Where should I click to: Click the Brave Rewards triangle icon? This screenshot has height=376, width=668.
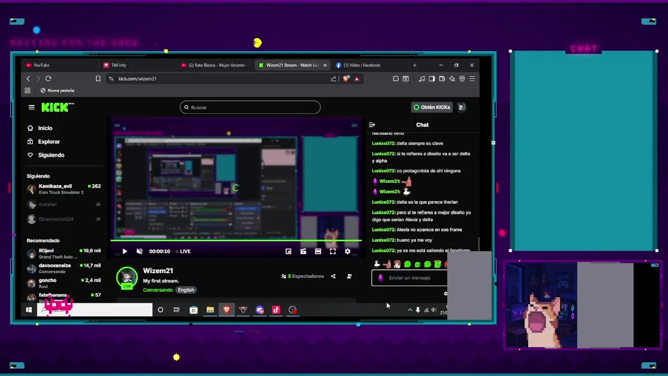point(357,78)
